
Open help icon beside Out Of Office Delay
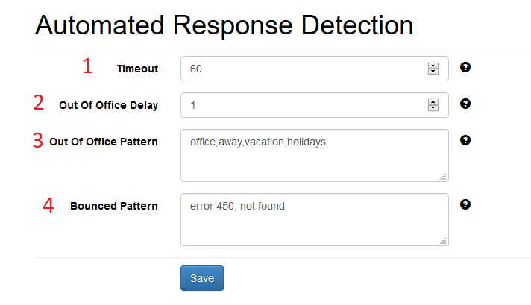pos(465,104)
